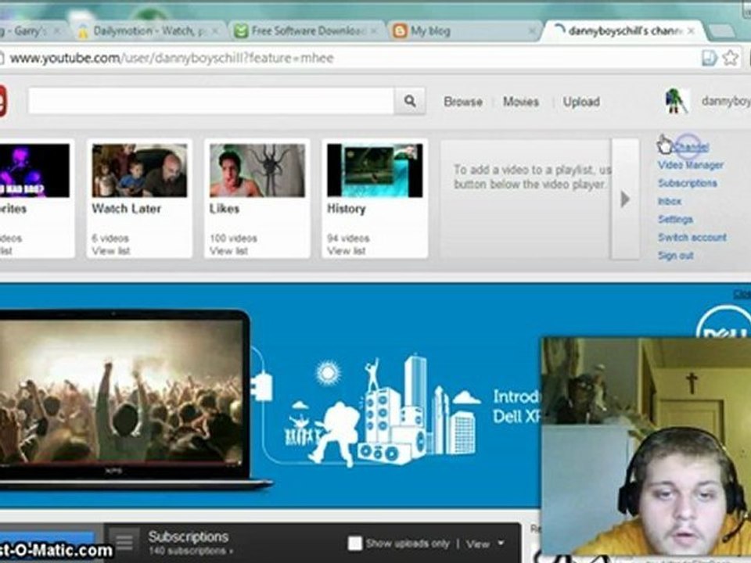
Task: Switch to the Free Software Download tab
Action: point(307,31)
